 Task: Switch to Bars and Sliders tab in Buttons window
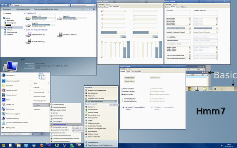[136, 71]
